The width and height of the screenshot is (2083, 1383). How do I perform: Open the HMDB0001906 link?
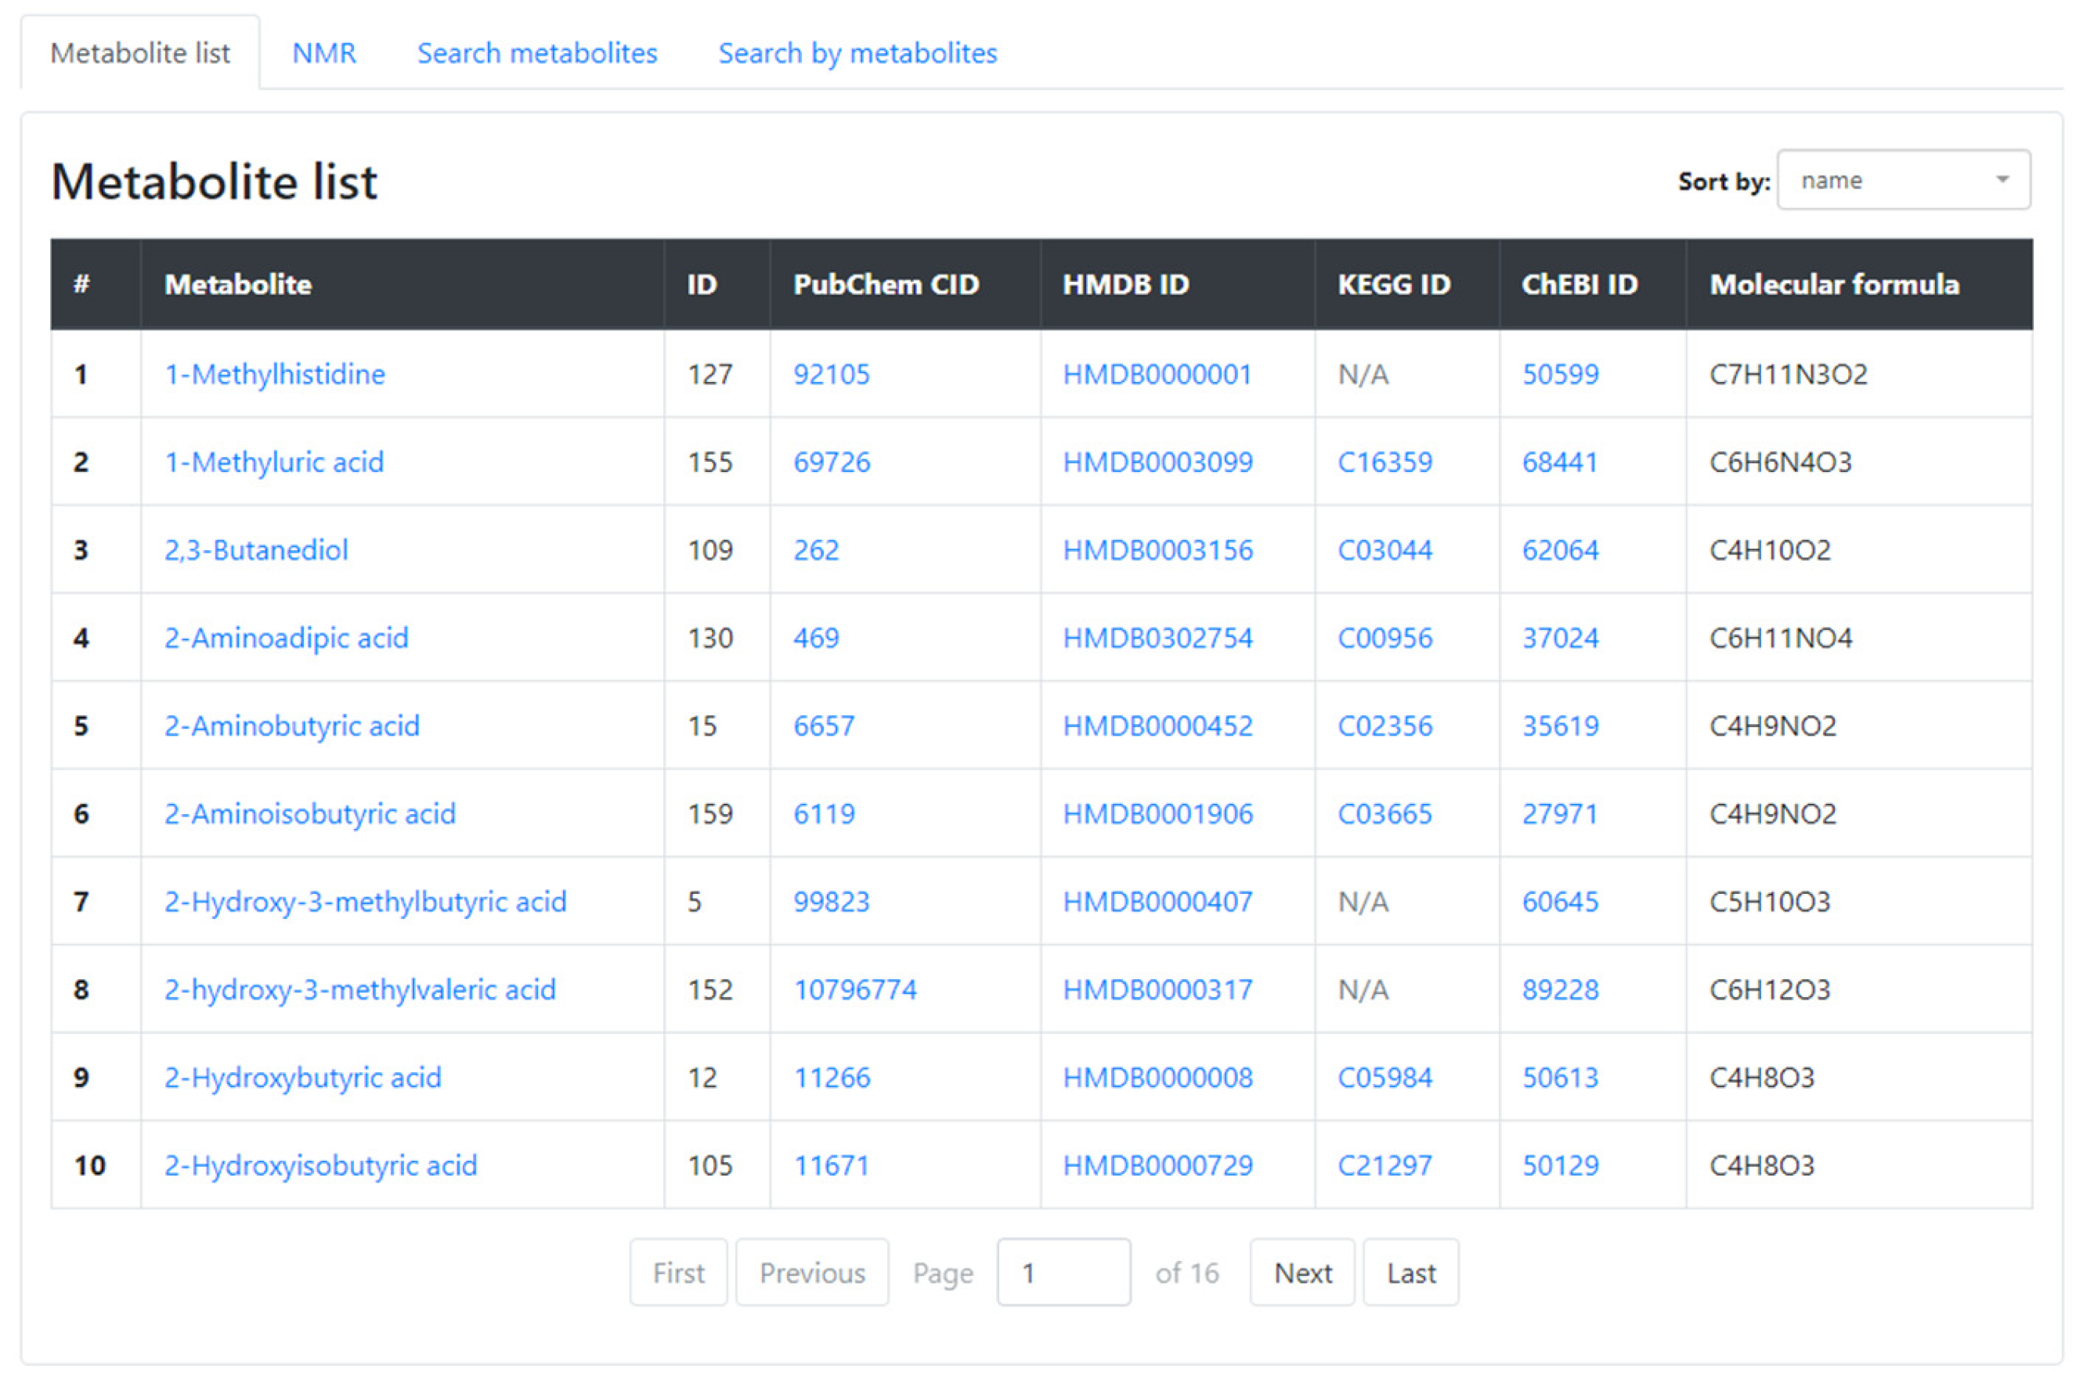pyautogui.click(x=1157, y=813)
